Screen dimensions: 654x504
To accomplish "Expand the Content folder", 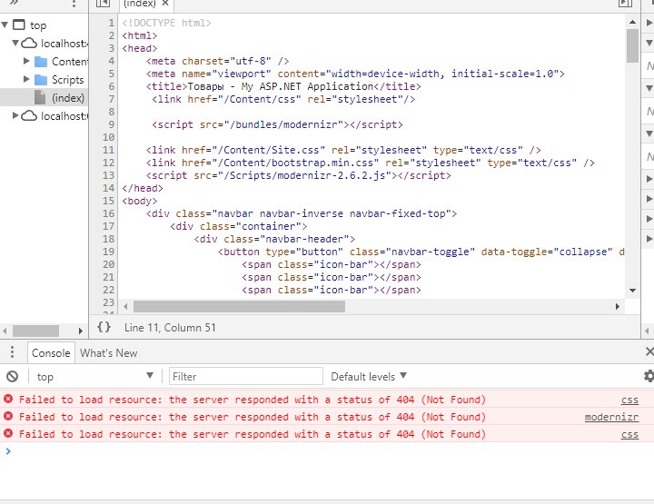I will point(26,61).
